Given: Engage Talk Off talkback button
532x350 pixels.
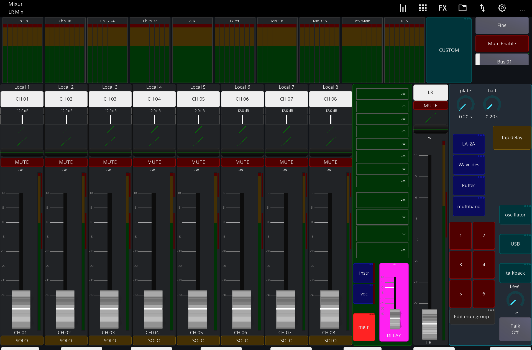Looking at the screenshot, I should click(x=515, y=329).
